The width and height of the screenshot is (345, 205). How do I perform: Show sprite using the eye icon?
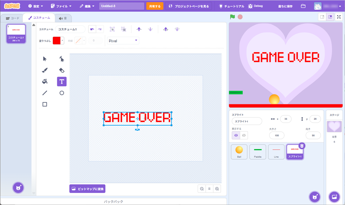(236, 135)
